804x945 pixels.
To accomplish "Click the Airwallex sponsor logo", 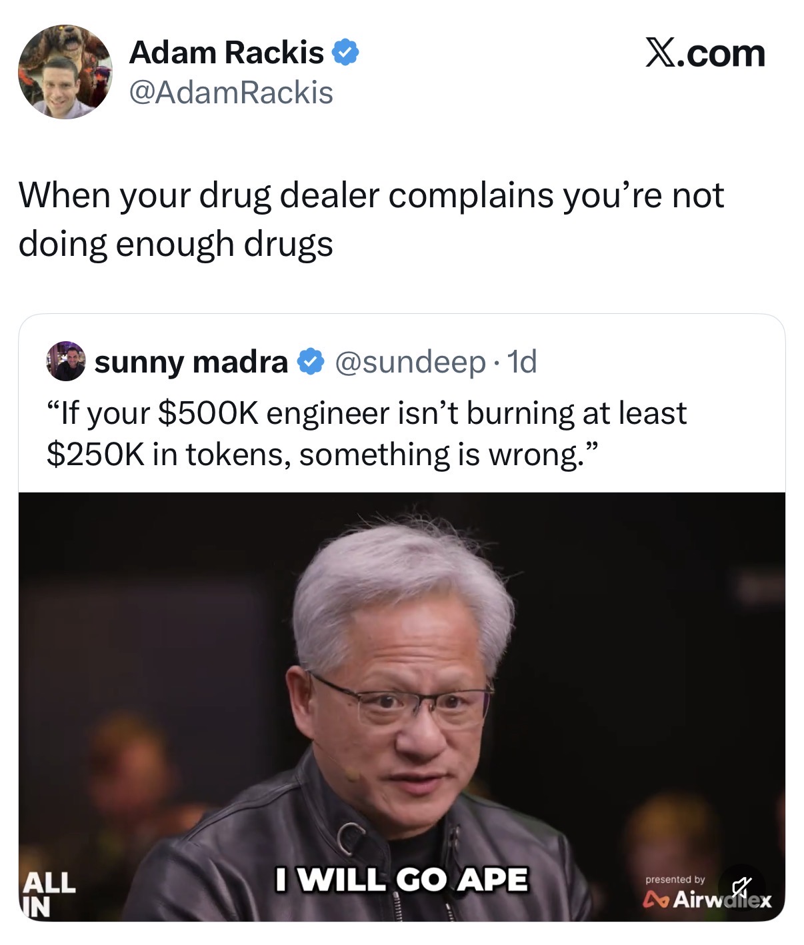I will 707,900.
